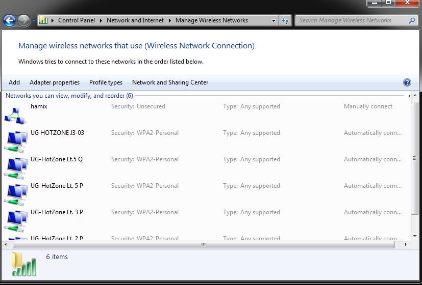Add a new wireless network

click(14, 82)
